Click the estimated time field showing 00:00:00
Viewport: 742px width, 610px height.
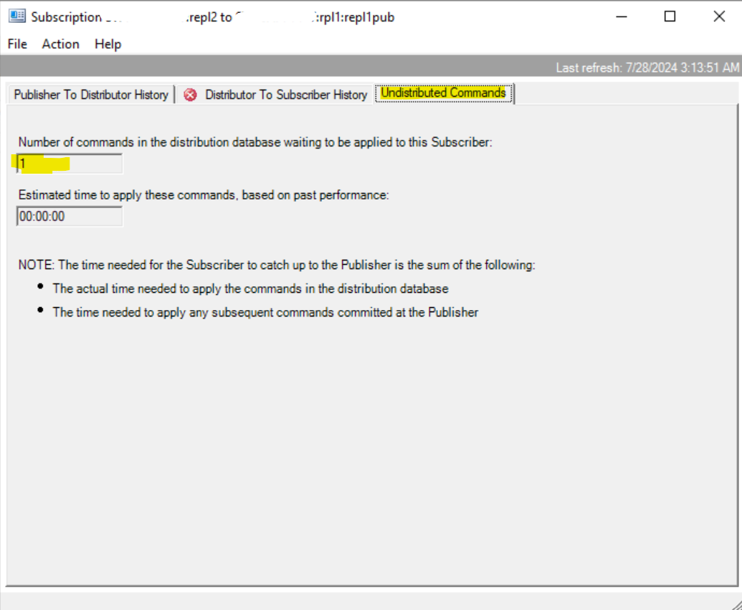click(70, 216)
